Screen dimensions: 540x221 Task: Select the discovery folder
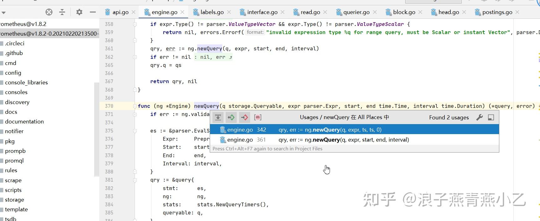(x=17, y=102)
